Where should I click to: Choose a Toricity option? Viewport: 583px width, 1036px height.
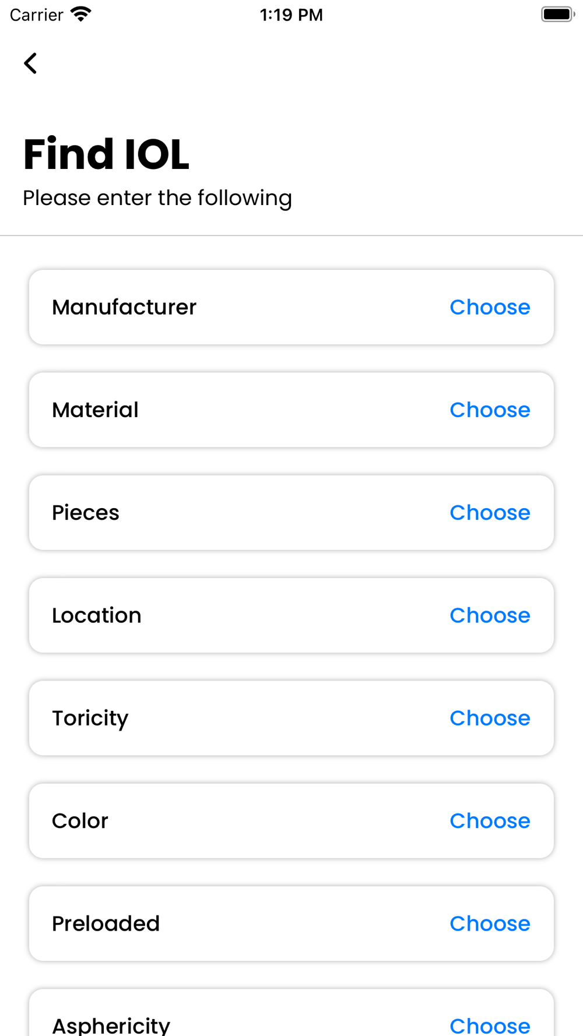pos(490,718)
